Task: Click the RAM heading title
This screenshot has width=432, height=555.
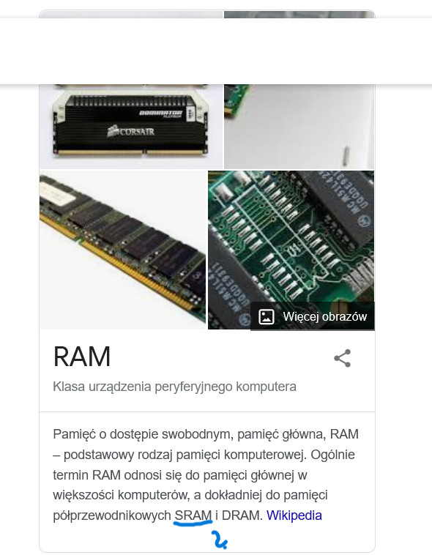Action: click(x=82, y=357)
